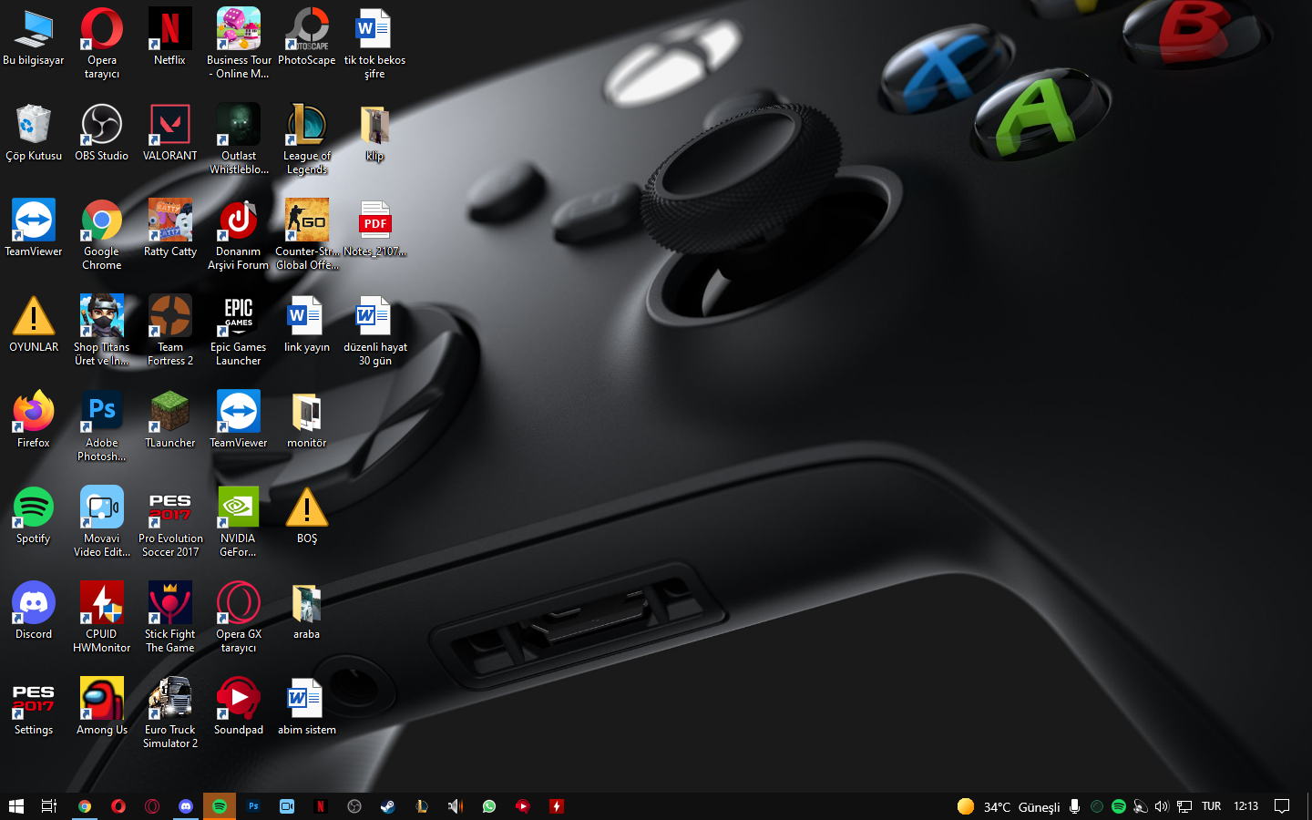This screenshot has width=1312, height=820.
Task: Select the Outlast Whistleblower desktop shortcut
Action: coord(239,139)
